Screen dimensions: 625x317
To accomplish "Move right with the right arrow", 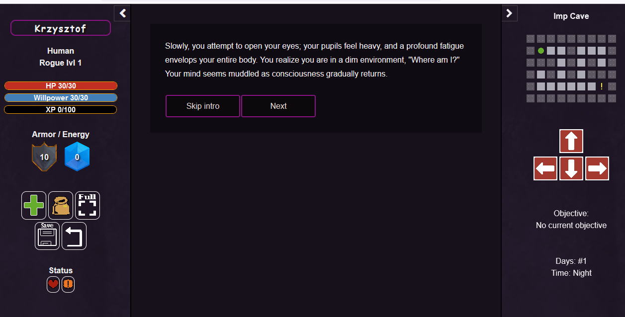I will point(597,168).
